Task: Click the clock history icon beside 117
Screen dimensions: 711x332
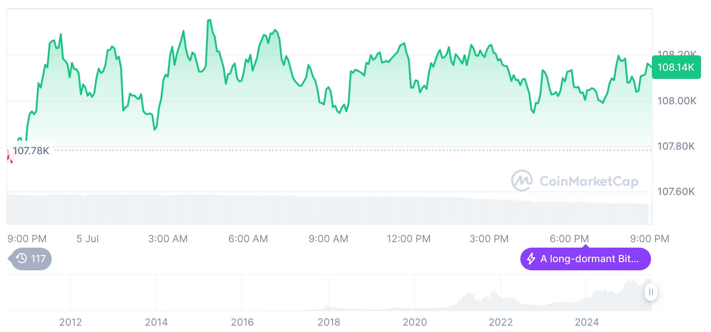Action: 22,259
